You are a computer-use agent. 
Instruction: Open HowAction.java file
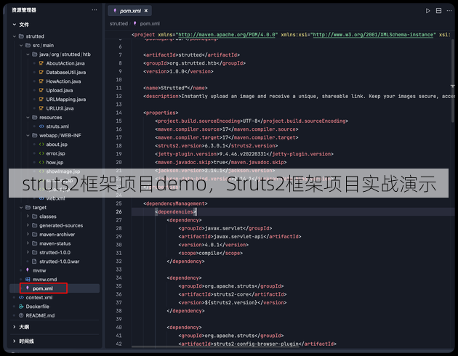(x=63, y=81)
